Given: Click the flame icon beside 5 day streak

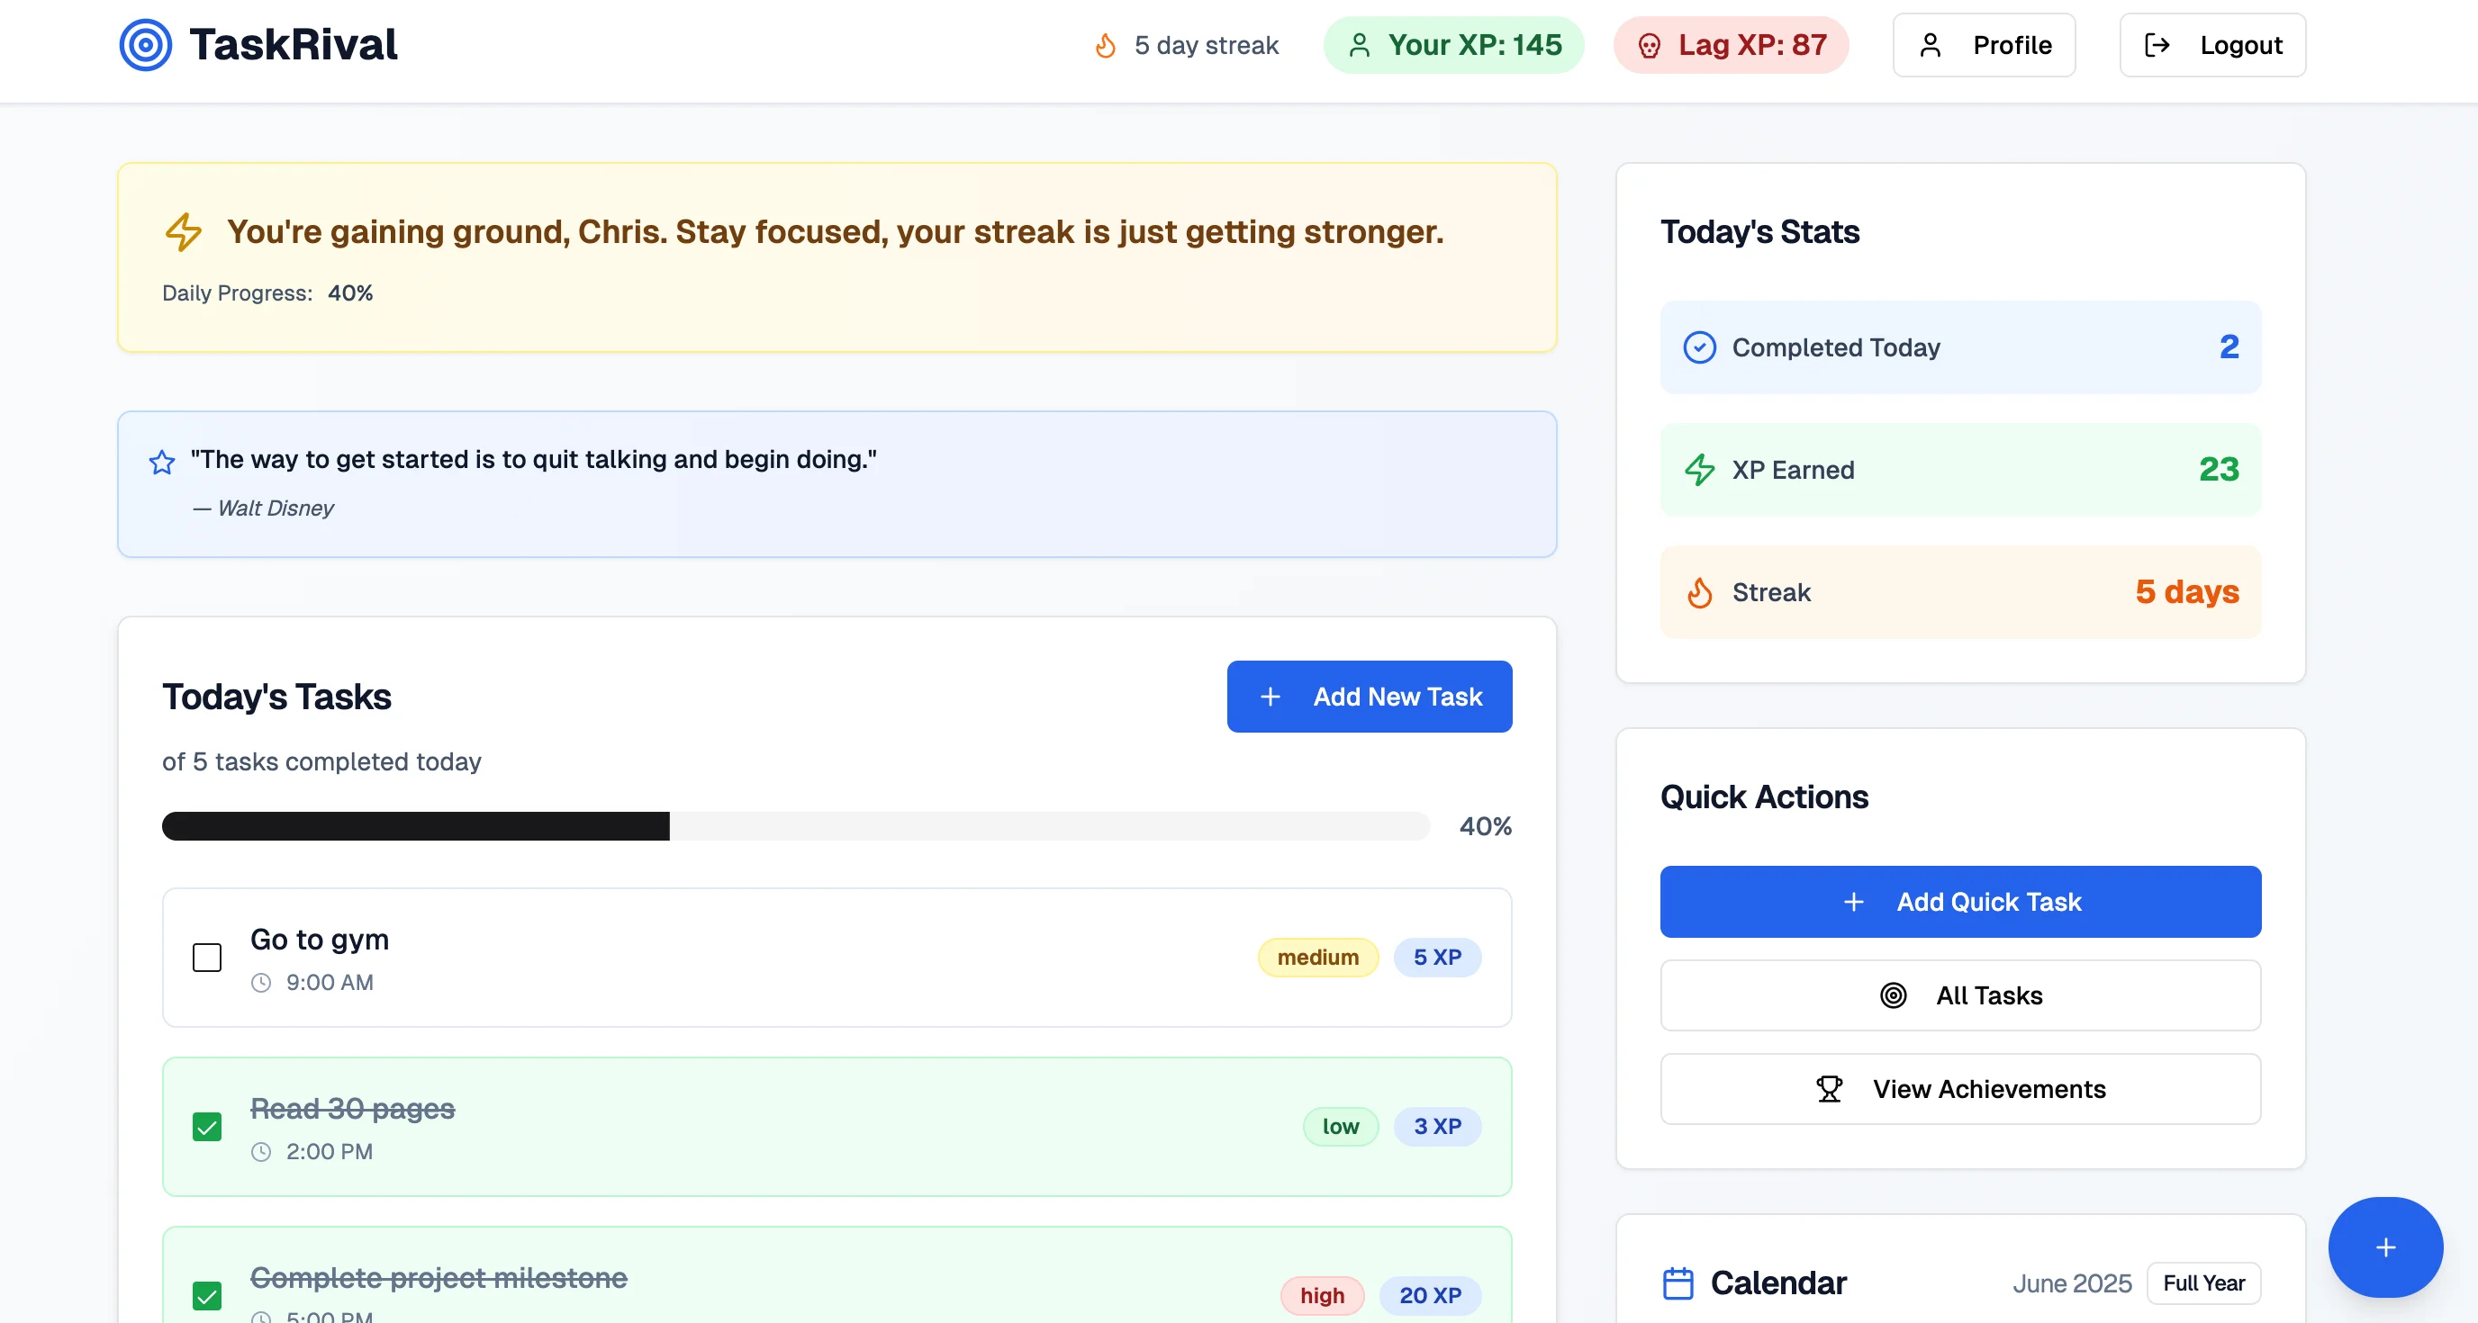Looking at the screenshot, I should coord(1106,45).
